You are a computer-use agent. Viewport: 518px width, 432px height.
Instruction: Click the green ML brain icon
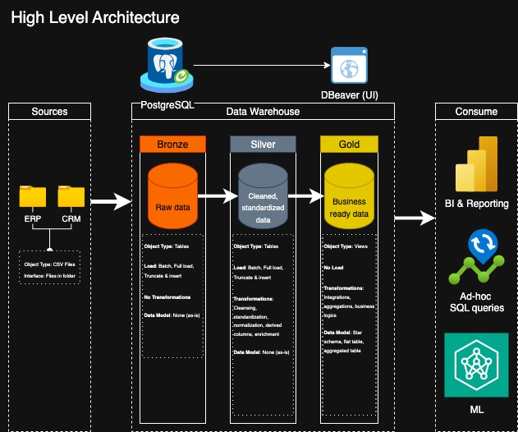pos(476,365)
